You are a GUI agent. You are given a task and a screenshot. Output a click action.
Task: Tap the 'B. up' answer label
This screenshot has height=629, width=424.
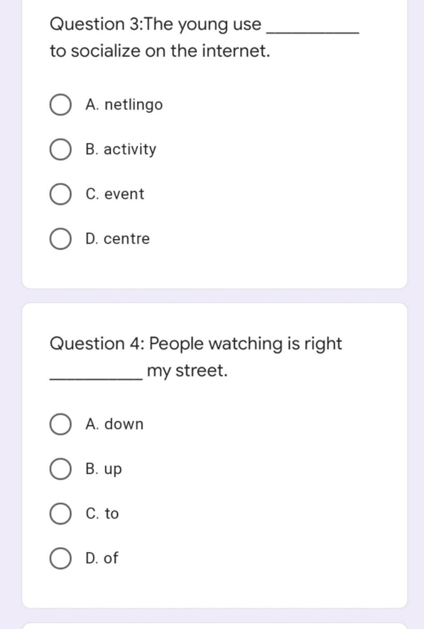tap(104, 470)
